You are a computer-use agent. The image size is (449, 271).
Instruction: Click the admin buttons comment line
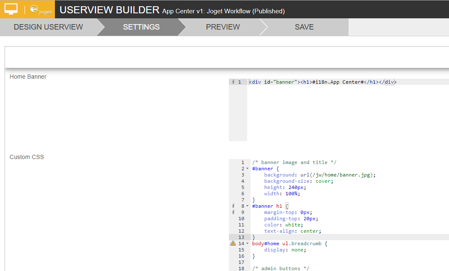pos(280,268)
